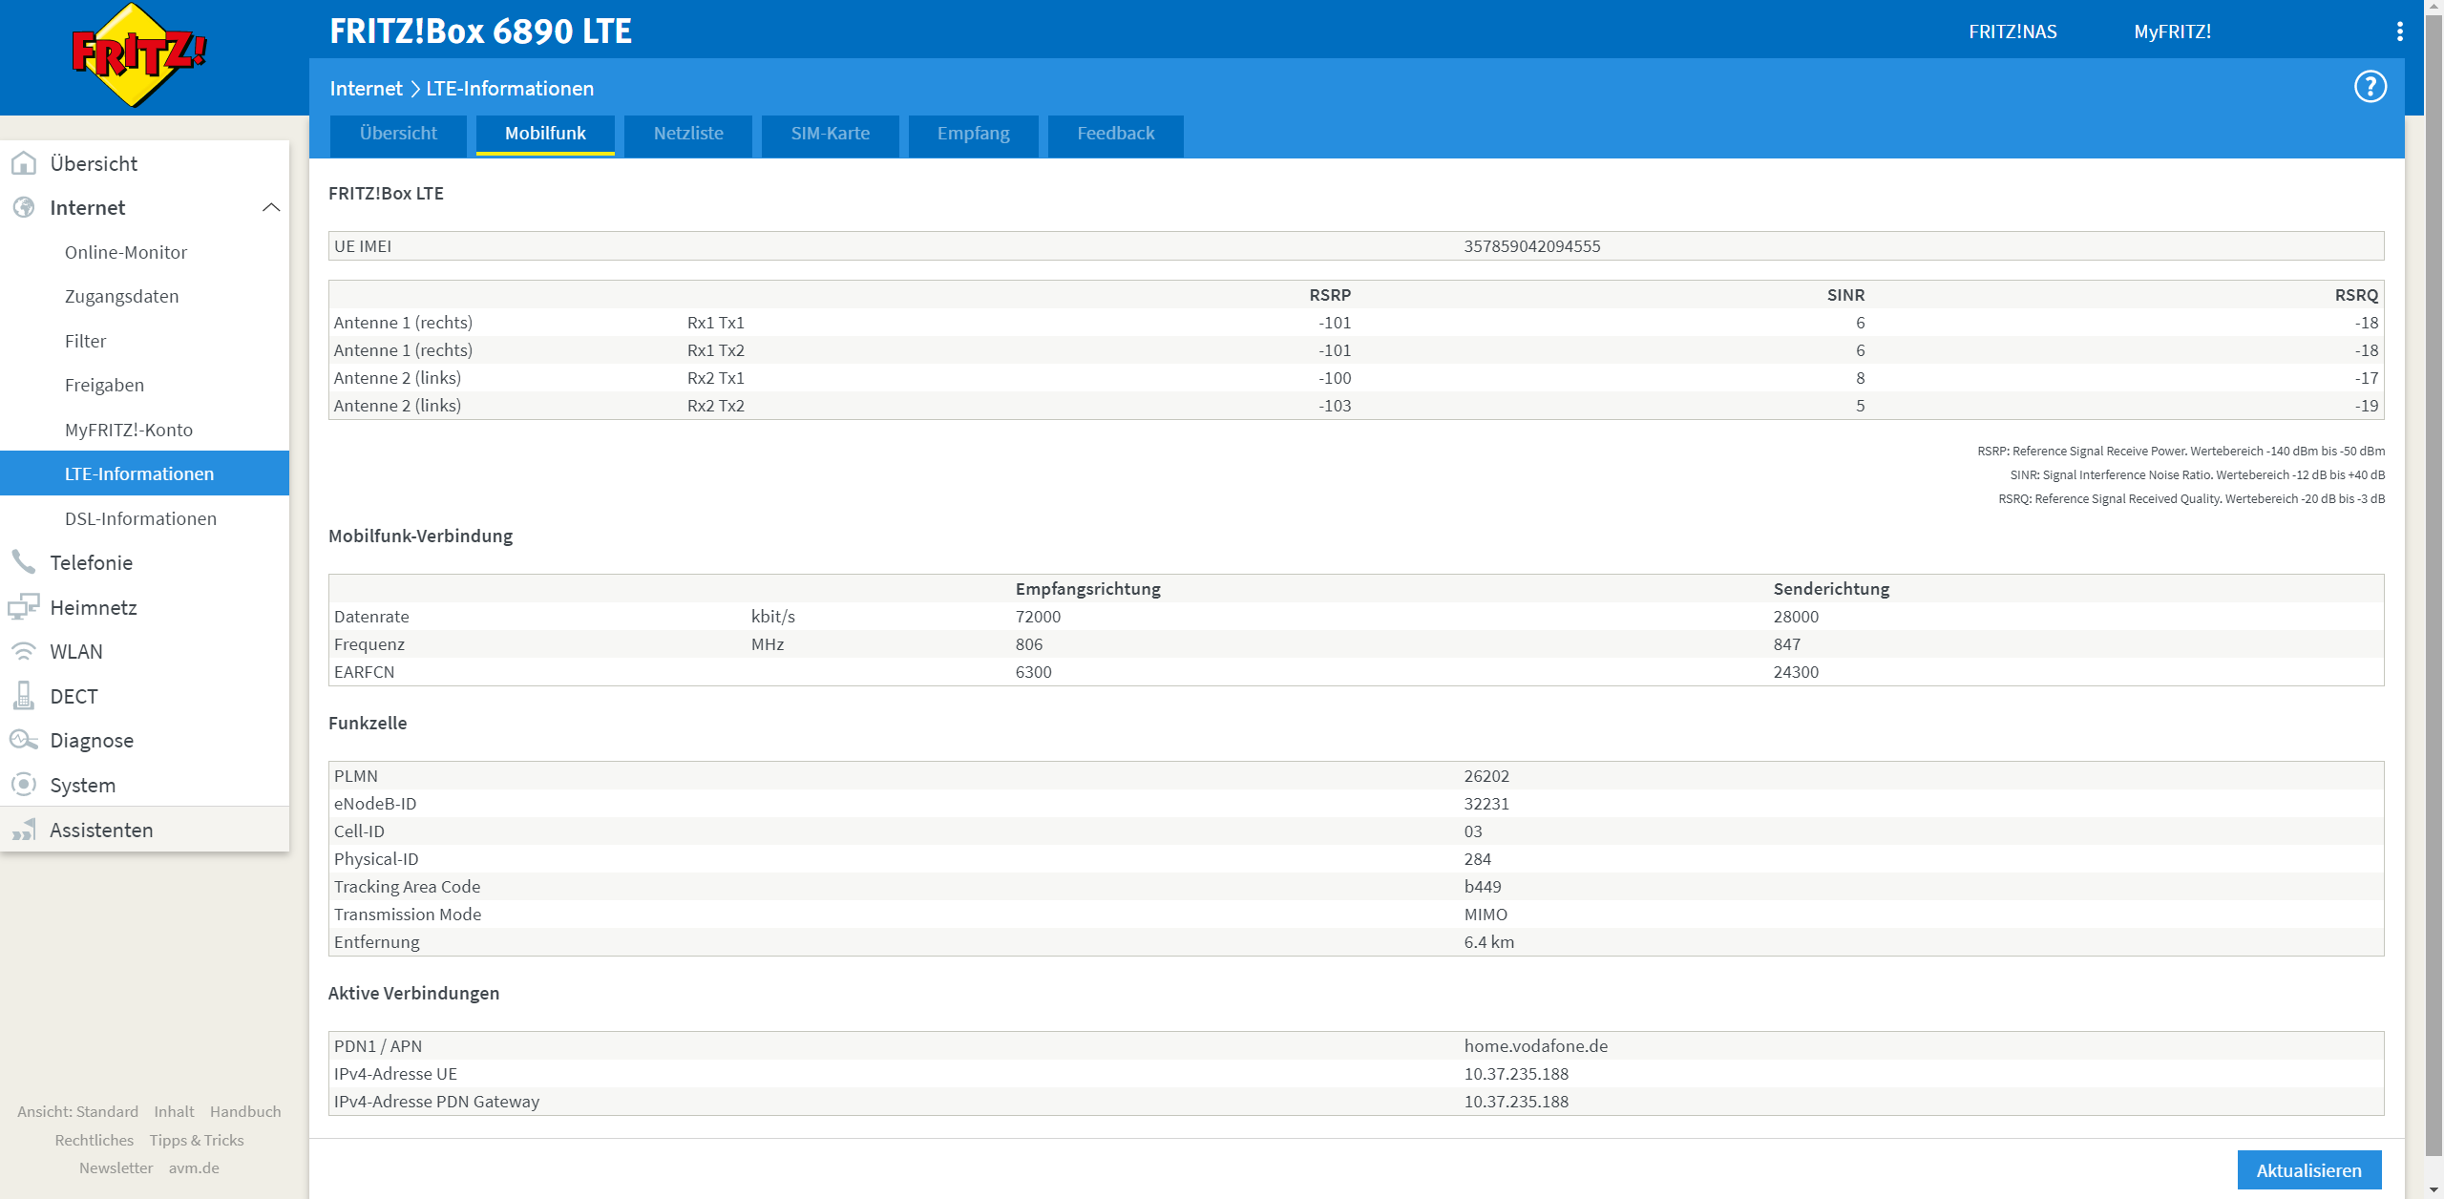Image resolution: width=2444 pixels, height=1199 pixels.
Task: Click Empfangsrichtung Datenrate value 72000
Action: point(1038,617)
